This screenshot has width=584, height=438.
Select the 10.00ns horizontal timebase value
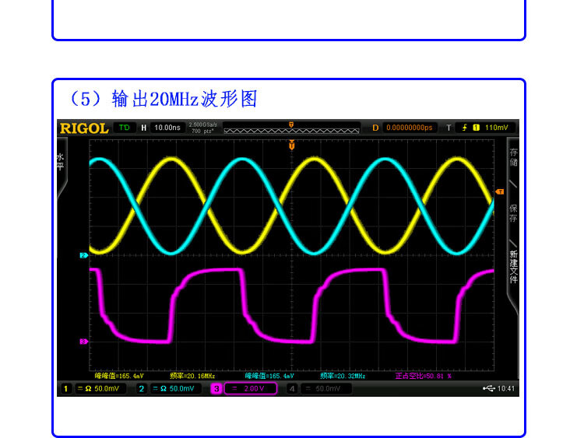167,128
